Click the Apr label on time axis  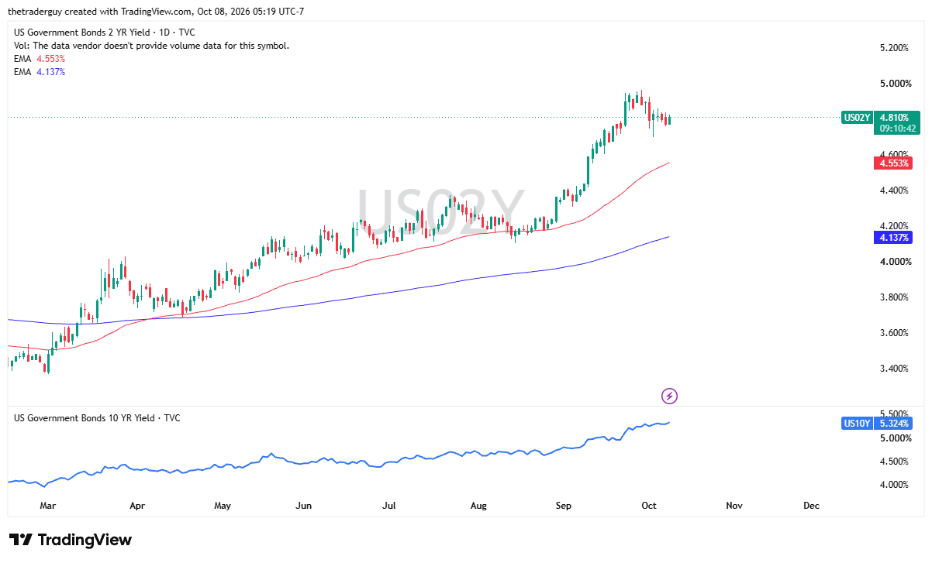(137, 506)
